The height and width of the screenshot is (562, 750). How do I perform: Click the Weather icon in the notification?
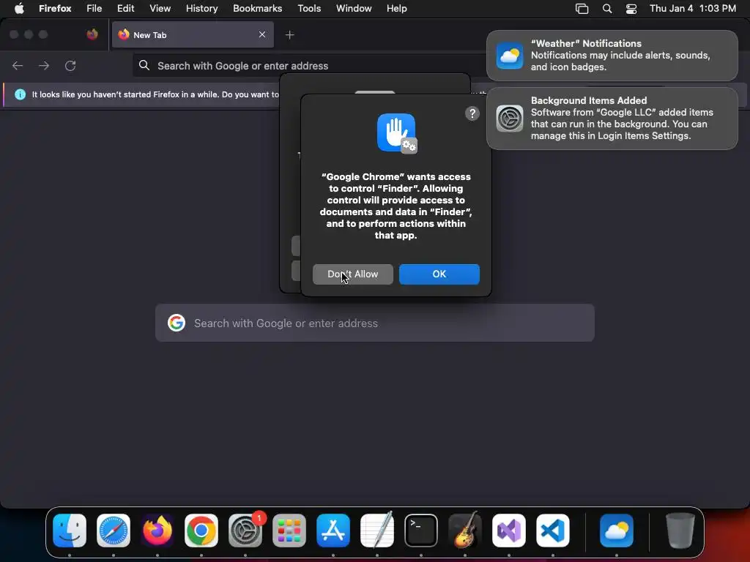510,56
